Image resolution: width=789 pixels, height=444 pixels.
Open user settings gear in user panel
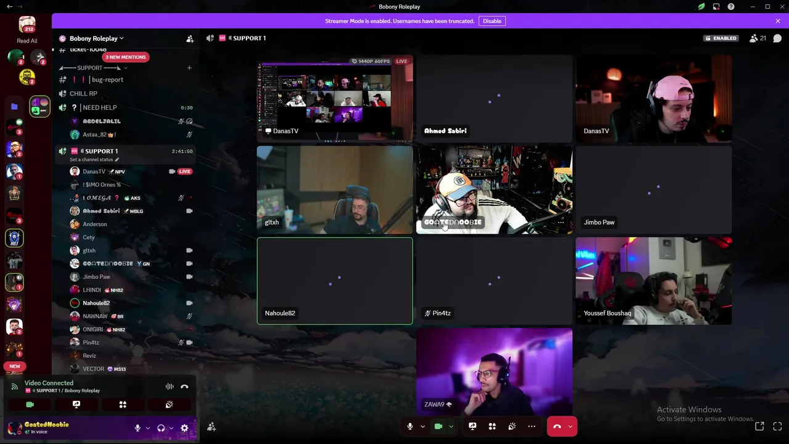184,427
